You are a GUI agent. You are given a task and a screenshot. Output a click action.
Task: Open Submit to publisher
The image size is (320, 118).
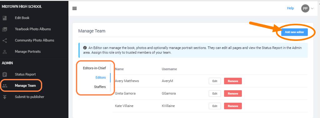click(x=29, y=97)
